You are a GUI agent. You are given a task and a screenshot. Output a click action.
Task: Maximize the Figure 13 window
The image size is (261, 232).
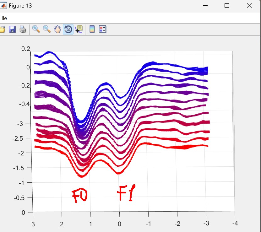(227, 6)
